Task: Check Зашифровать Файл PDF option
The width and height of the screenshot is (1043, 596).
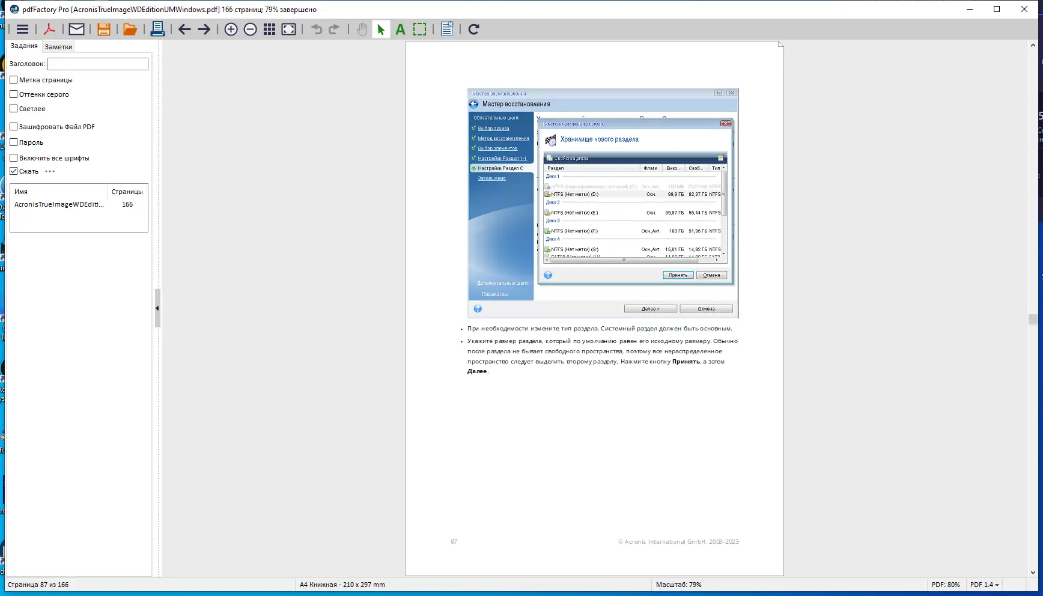Action: pos(14,126)
